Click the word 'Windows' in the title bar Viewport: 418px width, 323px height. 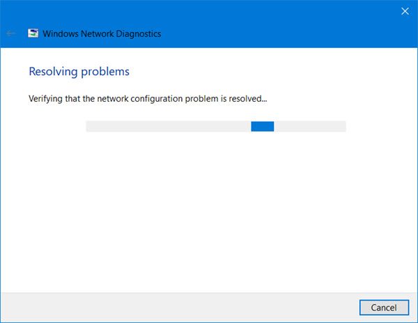(x=61, y=34)
